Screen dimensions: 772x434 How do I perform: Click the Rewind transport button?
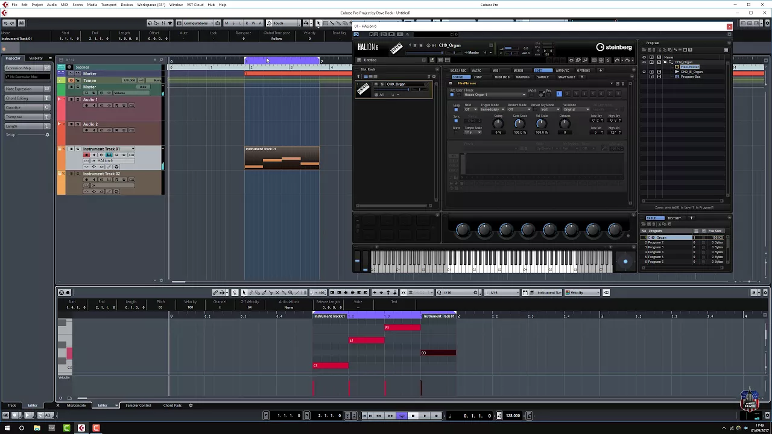[x=379, y=415]
